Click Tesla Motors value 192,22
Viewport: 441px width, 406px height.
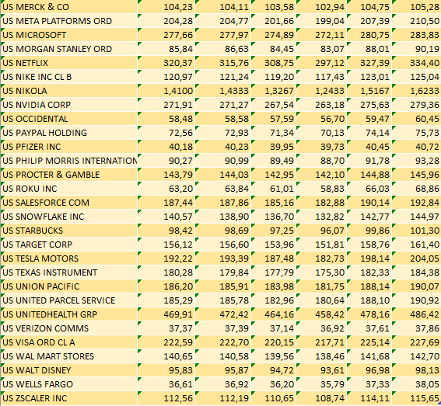178,259
